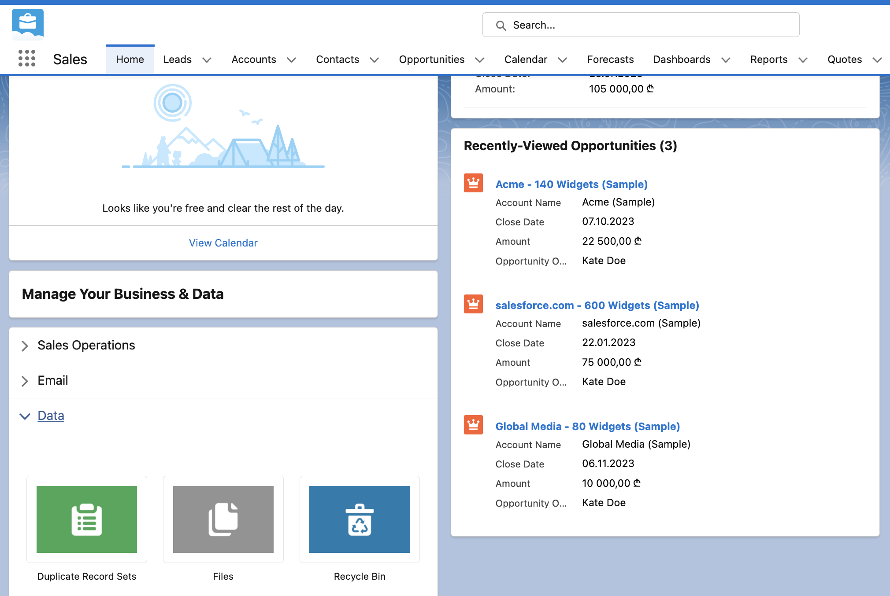Screen dimensions: 890x596
Task: Expand Contacts tab dropdown arrow
Action: click(374, 60)
